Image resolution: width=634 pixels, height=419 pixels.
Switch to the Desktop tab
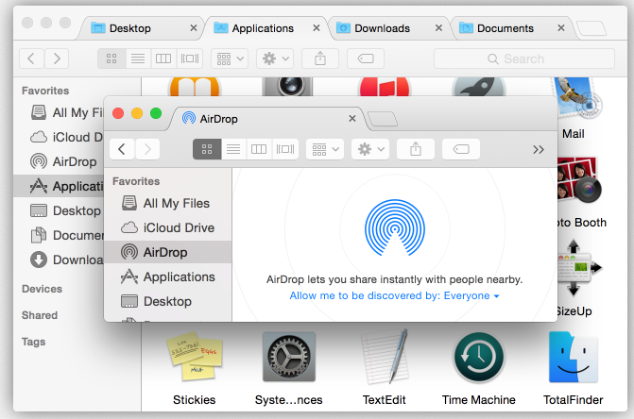140,28
